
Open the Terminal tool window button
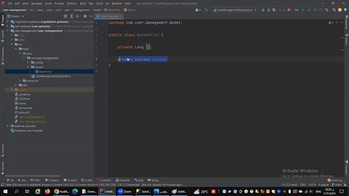[x=70, y=180]
